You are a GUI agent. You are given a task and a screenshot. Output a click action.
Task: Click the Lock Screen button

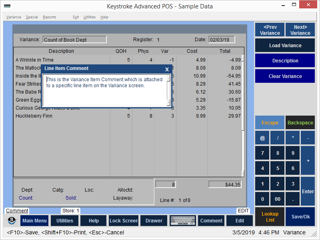(124, 220)
